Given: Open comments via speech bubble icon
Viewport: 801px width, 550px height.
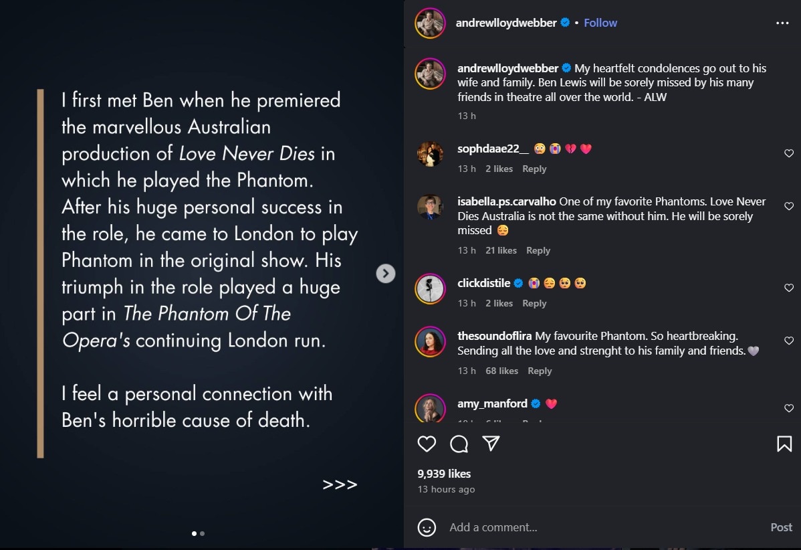Looking at the screenshot, I should [459, 444].
